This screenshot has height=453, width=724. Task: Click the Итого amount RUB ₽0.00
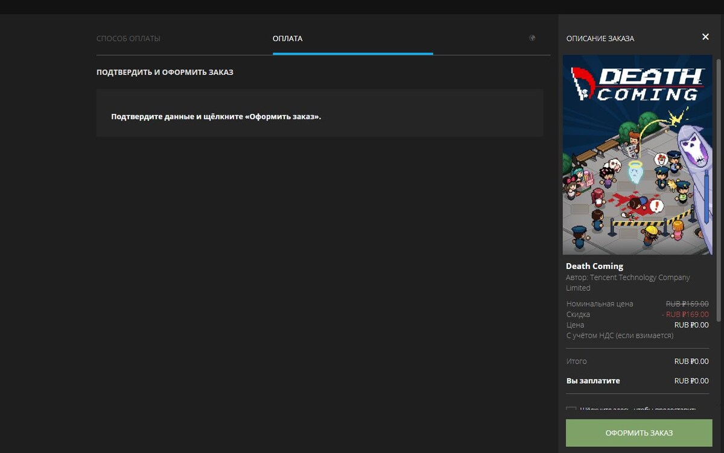click(x=691, y=361)
